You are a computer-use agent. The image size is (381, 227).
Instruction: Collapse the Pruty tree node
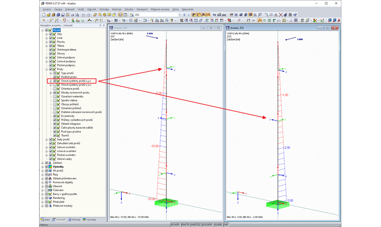coord(47,69)
